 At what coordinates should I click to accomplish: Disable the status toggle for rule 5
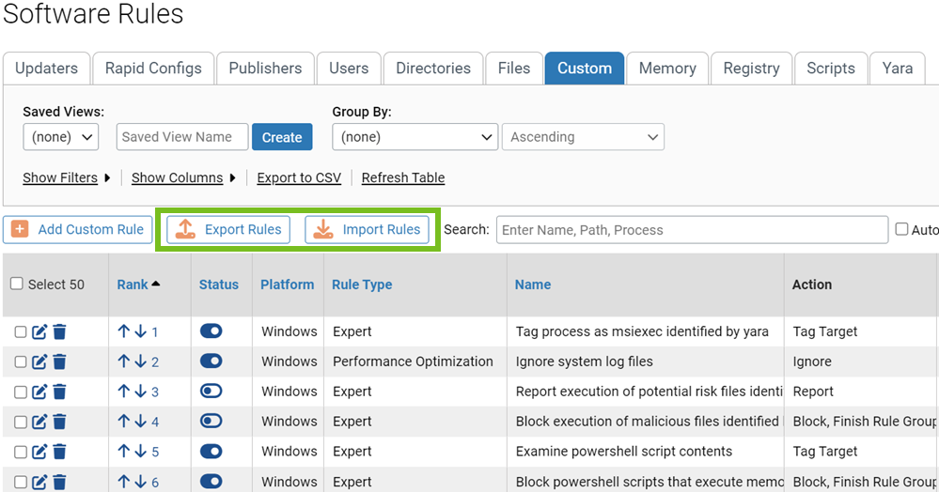[211, 451]
